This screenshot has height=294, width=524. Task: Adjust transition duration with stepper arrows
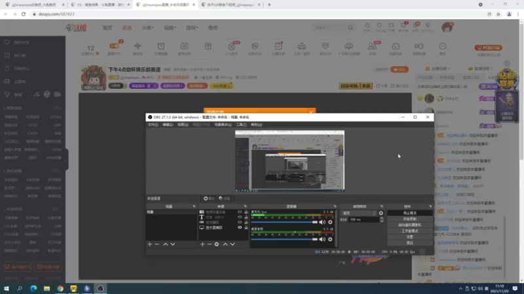tap(382, 220)
